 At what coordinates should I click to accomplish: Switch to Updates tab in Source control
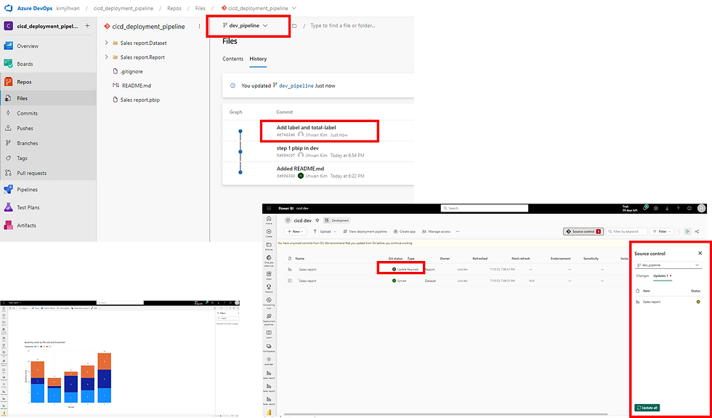[662, 276]
